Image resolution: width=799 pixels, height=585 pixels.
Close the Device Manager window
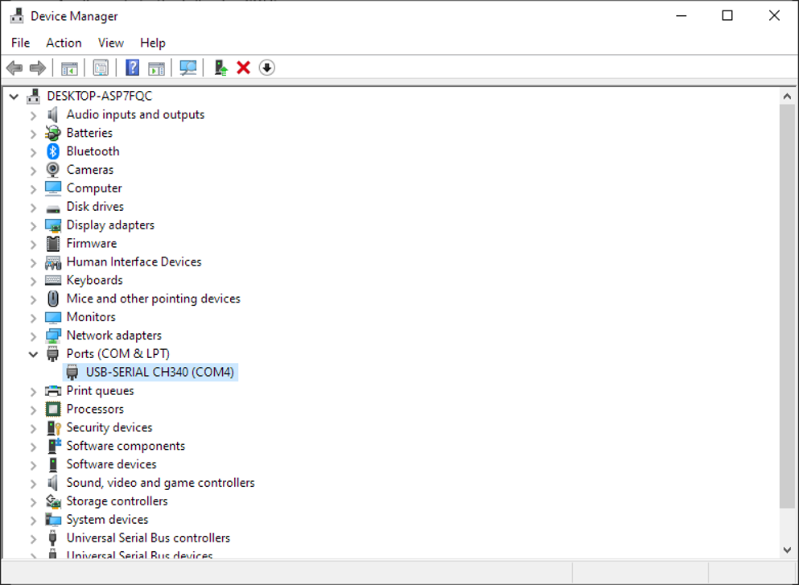tap(775, 16)
